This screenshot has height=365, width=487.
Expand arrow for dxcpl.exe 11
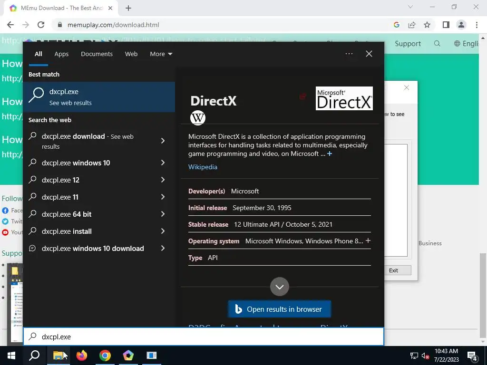163,197
